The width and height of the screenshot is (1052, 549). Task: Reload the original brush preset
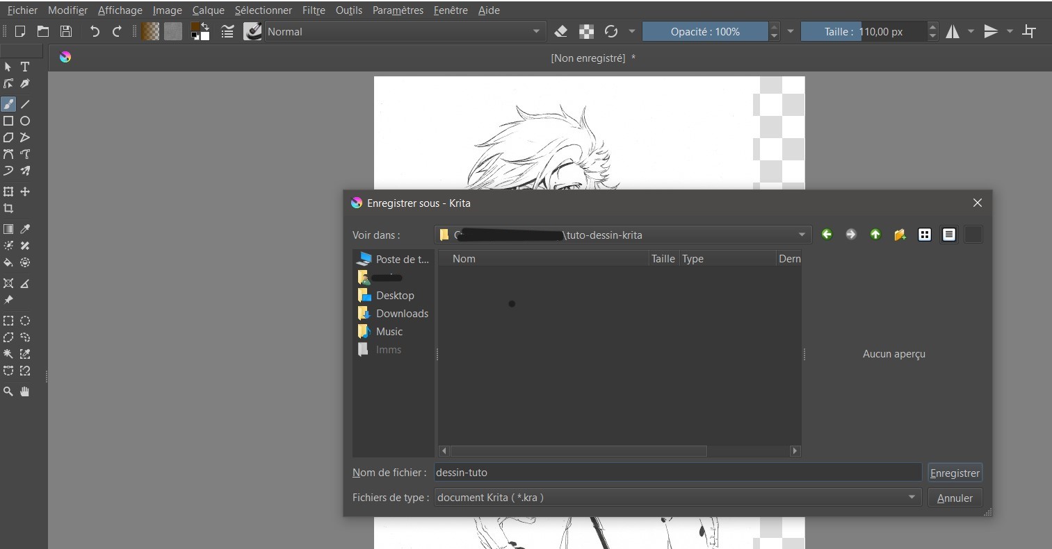click(x=611, y=31)
